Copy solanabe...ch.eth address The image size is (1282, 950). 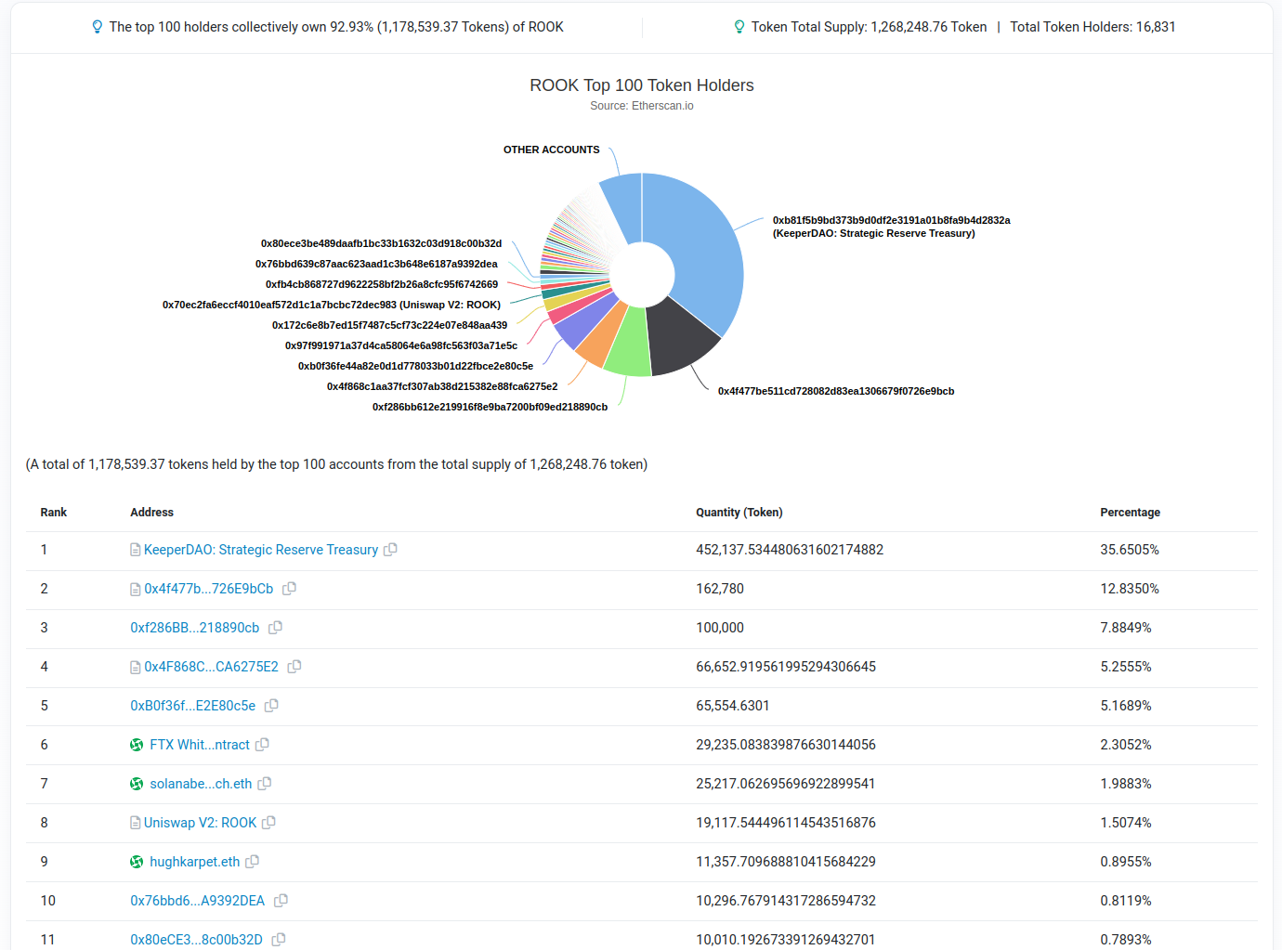click(x=264, y=784)
